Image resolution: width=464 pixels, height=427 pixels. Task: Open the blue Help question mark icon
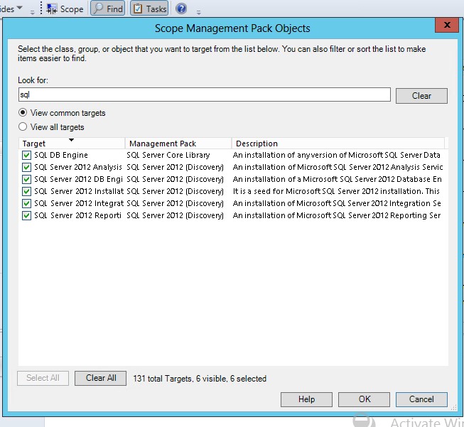pos(181,9)
